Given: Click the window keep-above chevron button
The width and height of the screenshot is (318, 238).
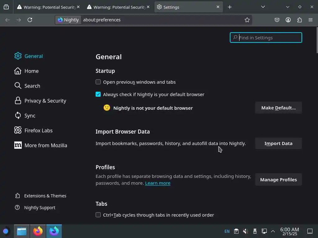Looking at the screenshot, I should (x=288, y=7).
